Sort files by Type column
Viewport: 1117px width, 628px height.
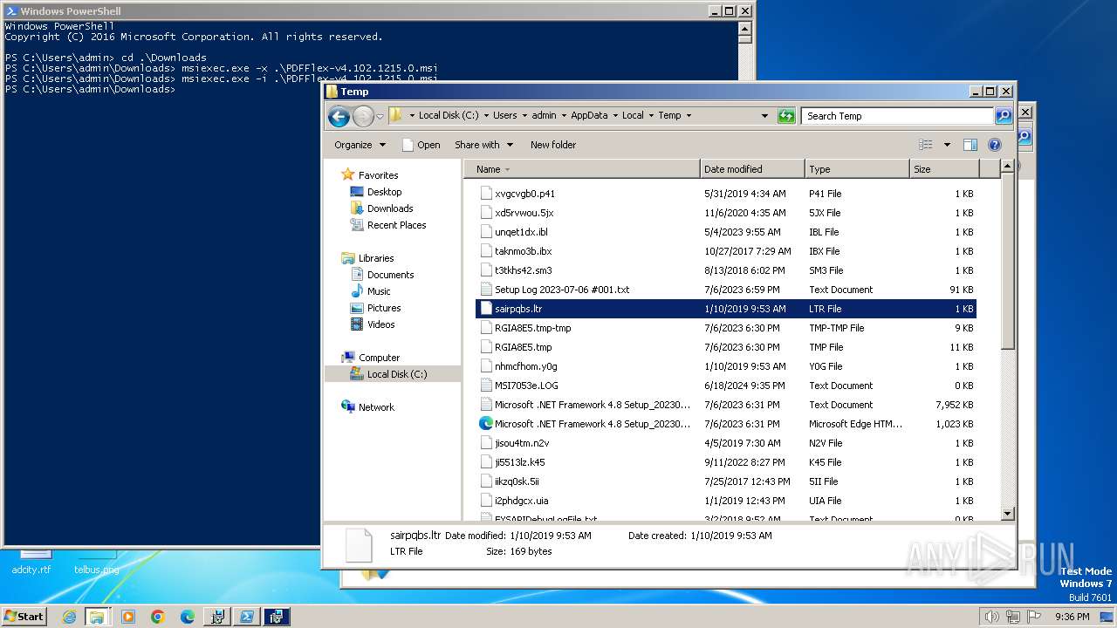(x=857, y=169)
